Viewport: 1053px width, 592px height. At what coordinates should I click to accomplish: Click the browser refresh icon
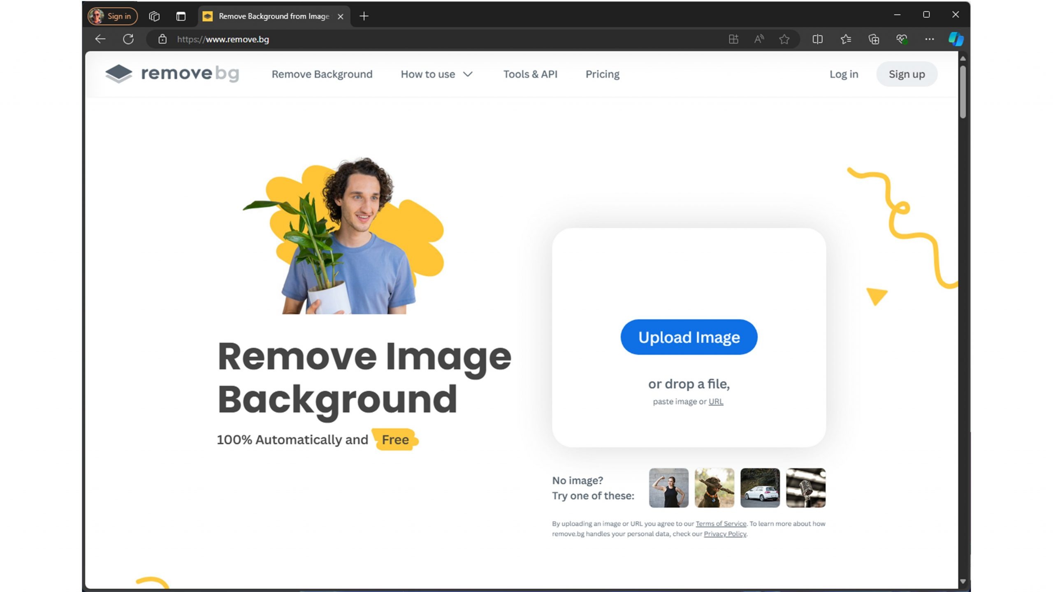click(x=128, y=39)
